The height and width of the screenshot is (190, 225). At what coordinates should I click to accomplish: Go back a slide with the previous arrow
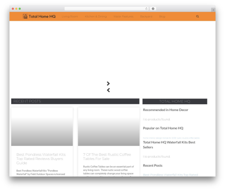click(108, 90)
